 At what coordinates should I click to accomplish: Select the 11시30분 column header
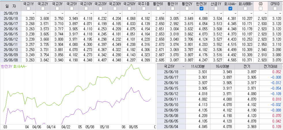pyautogui.click(x=198, y=66)
